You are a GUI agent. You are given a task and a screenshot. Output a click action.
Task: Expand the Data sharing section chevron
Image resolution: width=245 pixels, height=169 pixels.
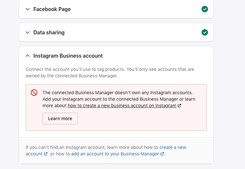click(28, 33)
